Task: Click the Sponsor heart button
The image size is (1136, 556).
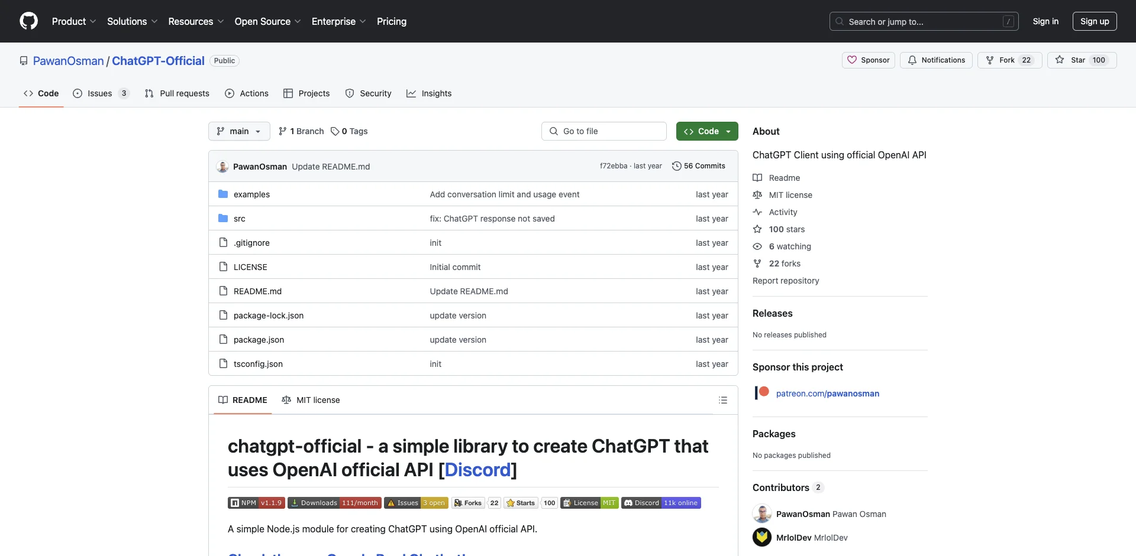Action: (x=868, y=60)
